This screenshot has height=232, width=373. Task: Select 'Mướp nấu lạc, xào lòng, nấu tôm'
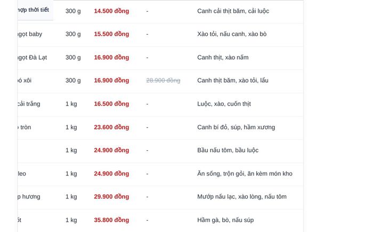[242, 197]
